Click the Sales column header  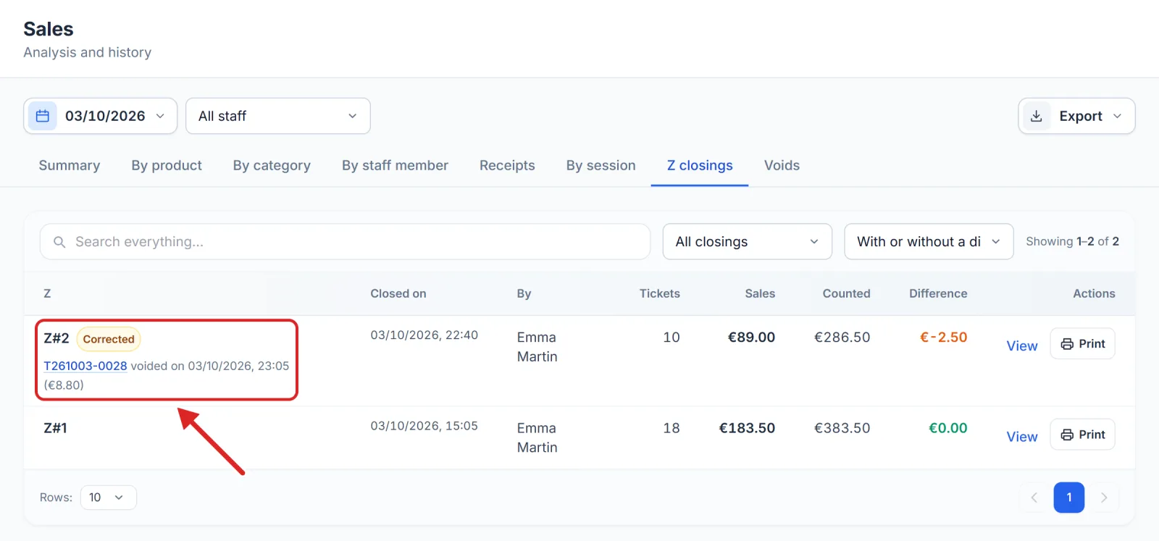[760, 294]
